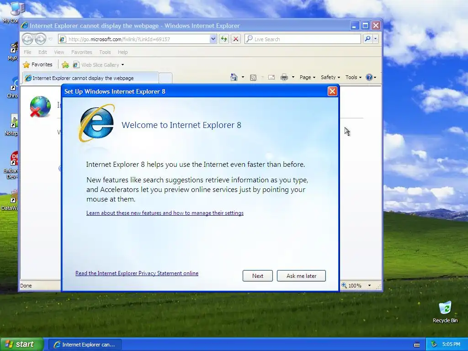Viewport: 468px width, 351px height.
Task: Expand the Print options dropdown arrow
Action: [293, 77]
